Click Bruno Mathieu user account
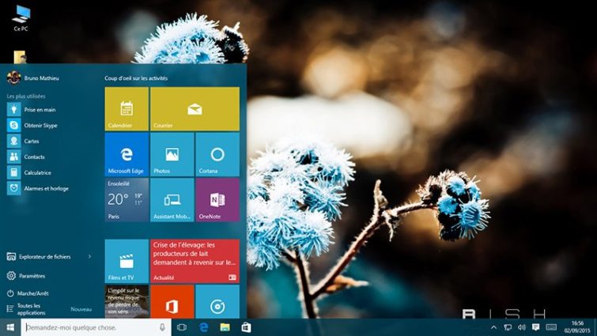The width and height of the screenshot is (597, 336). 33,77
